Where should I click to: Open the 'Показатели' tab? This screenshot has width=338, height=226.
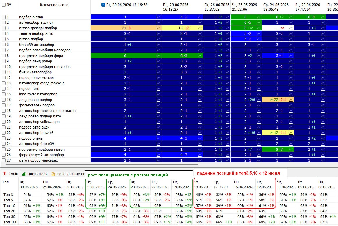click(35, 174)
